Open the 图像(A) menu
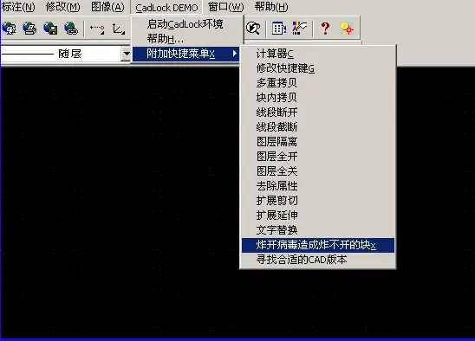 [x=107, y=7]
